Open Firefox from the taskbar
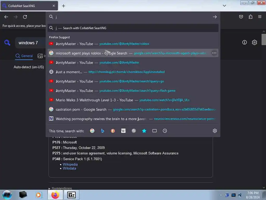266x200 pixels. click(x=55, y=195)
